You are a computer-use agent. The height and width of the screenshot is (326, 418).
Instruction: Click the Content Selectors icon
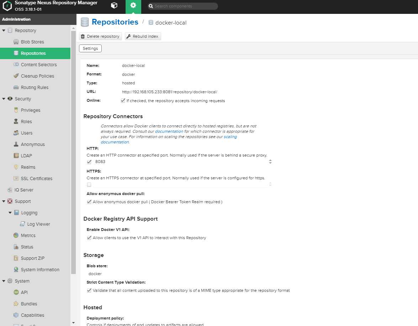point(16,64)
